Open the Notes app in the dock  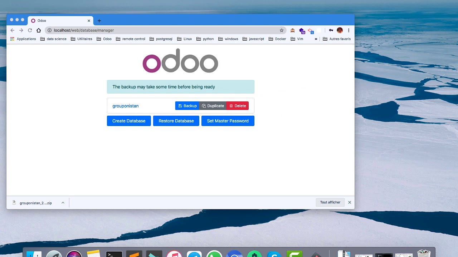(93, 253)
